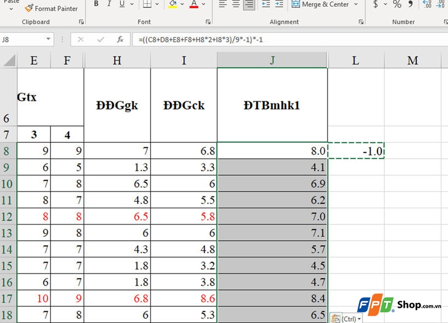Toggle bold formatting
This screenshot has height=323, width=448.
coord(96,3)
